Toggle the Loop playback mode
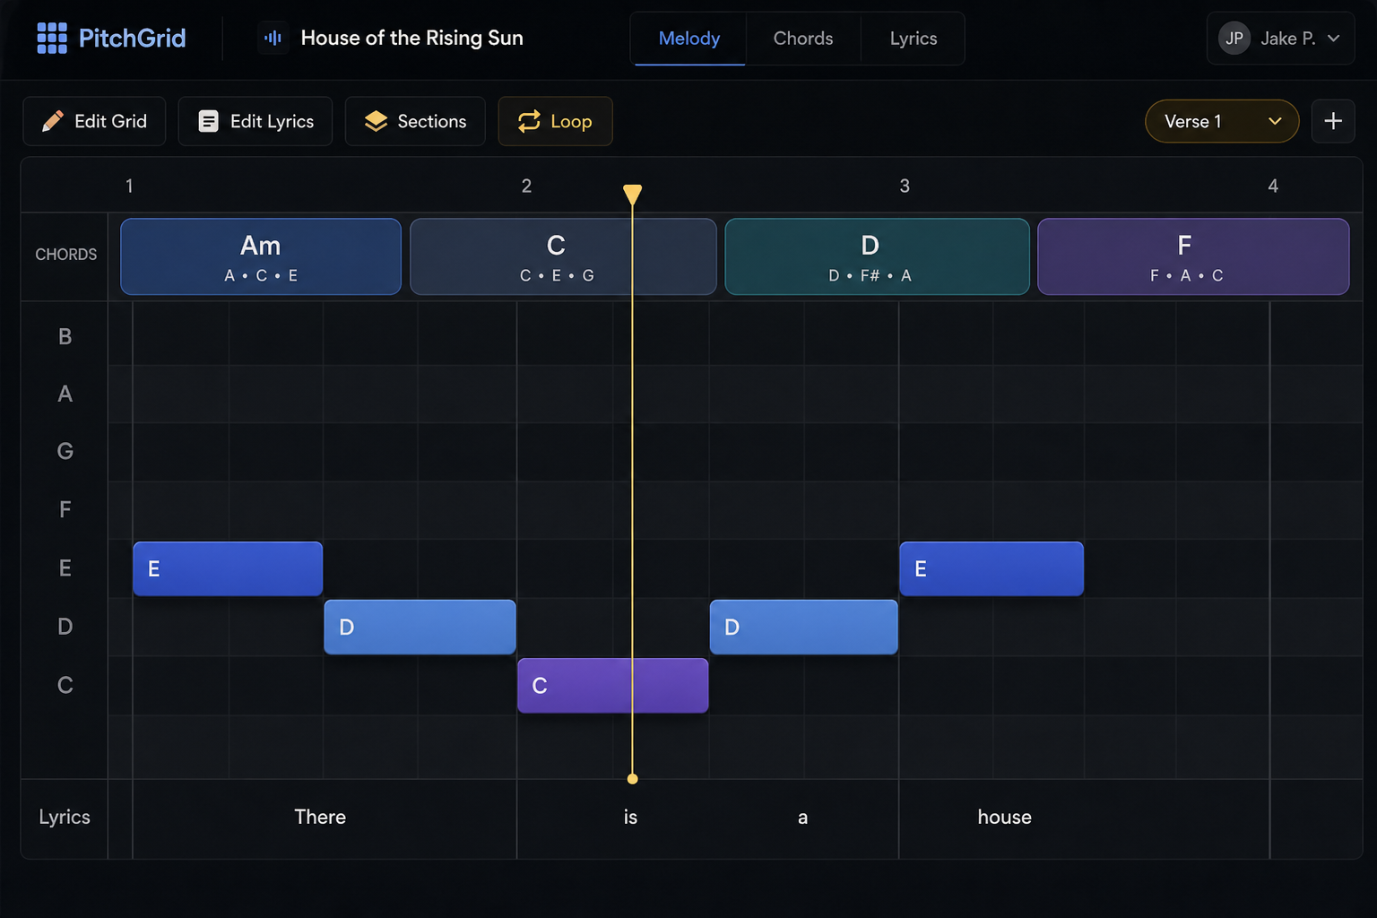The width and height of the screenshot is (1377, 918). 555,121
